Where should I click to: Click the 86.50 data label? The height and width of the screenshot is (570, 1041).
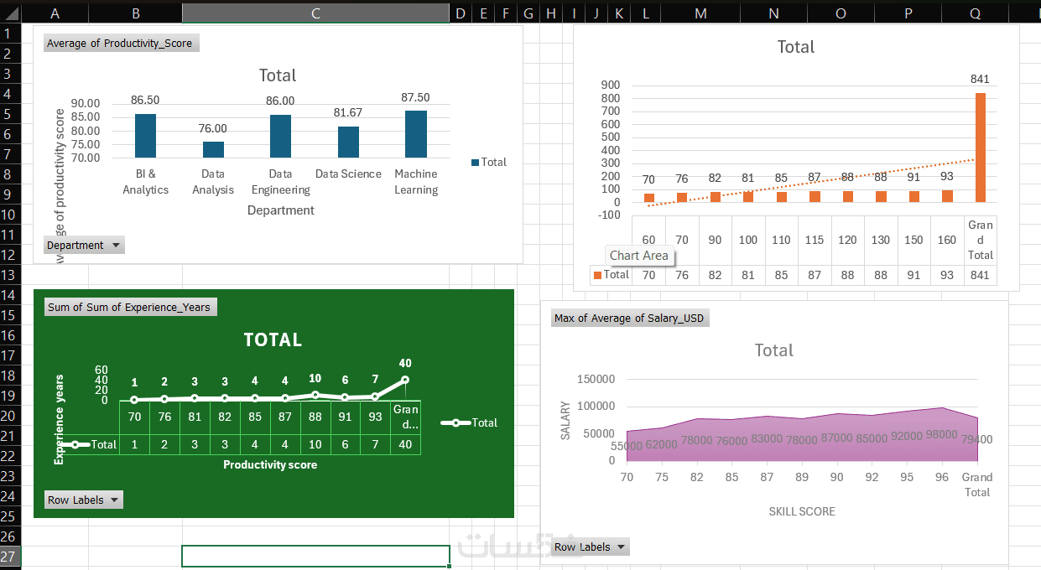(146, 100)
